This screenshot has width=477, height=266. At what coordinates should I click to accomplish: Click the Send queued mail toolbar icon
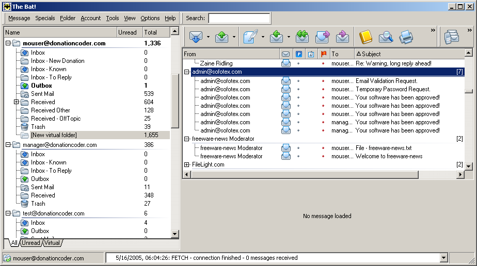222,37
